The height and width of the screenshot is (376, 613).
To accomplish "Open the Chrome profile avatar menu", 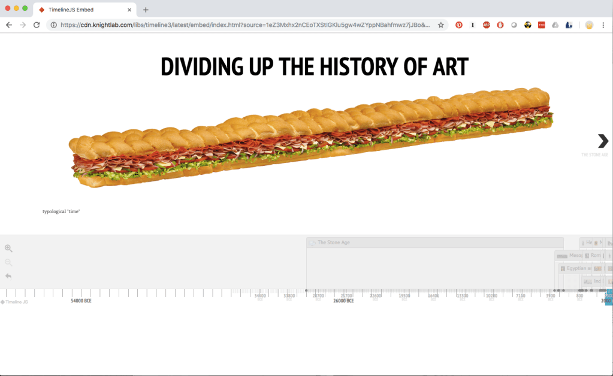I will (x=590, y=25).
